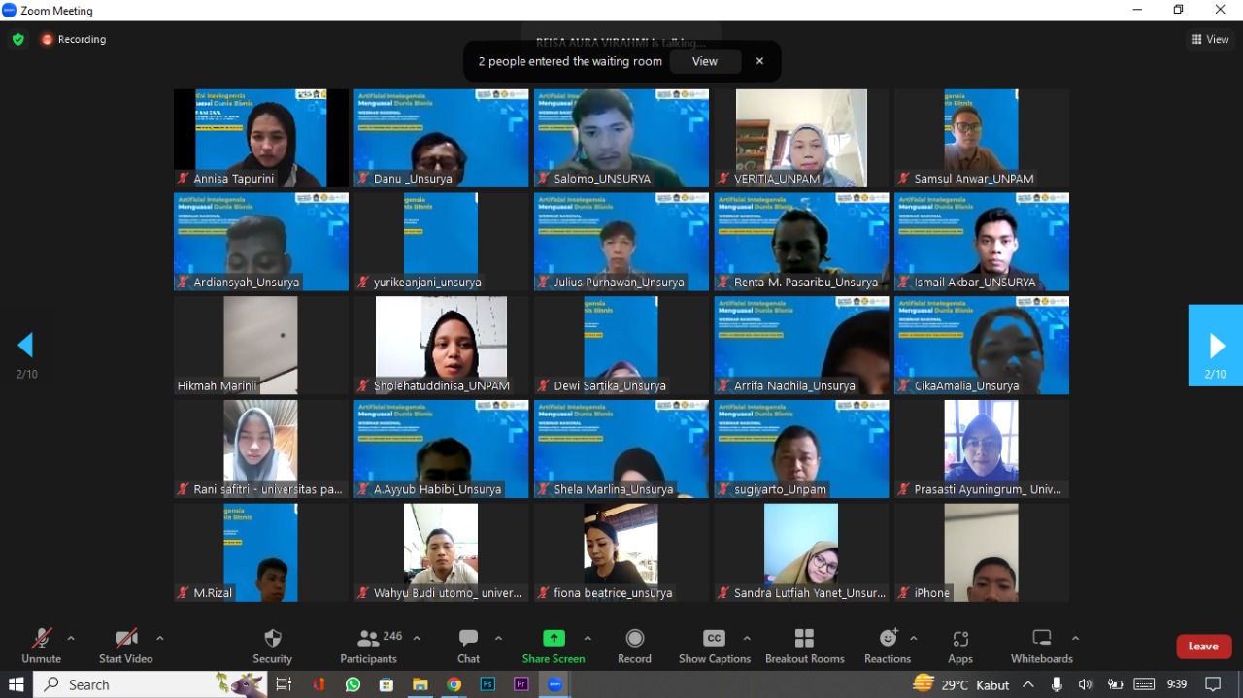The height and width of the screenshot is (698, 1243).
Task: Expand Reactions options caret
Action: (914, 638)
